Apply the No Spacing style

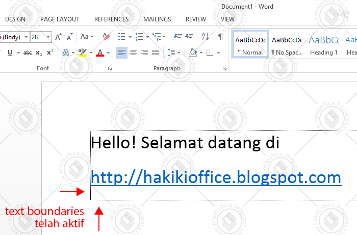pos(287,44)
